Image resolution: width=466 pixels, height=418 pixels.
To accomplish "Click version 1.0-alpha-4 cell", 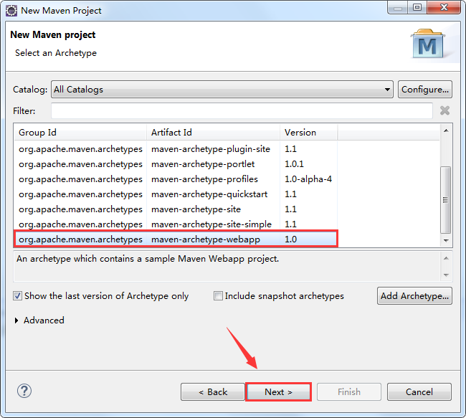I will click(x=308, y=179).
